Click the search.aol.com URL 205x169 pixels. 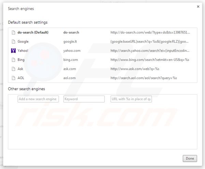coord(144,78)
